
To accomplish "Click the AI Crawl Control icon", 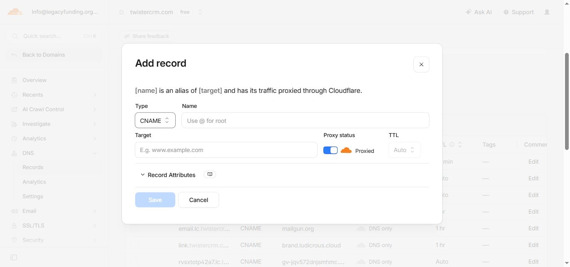I will [14, 109].
